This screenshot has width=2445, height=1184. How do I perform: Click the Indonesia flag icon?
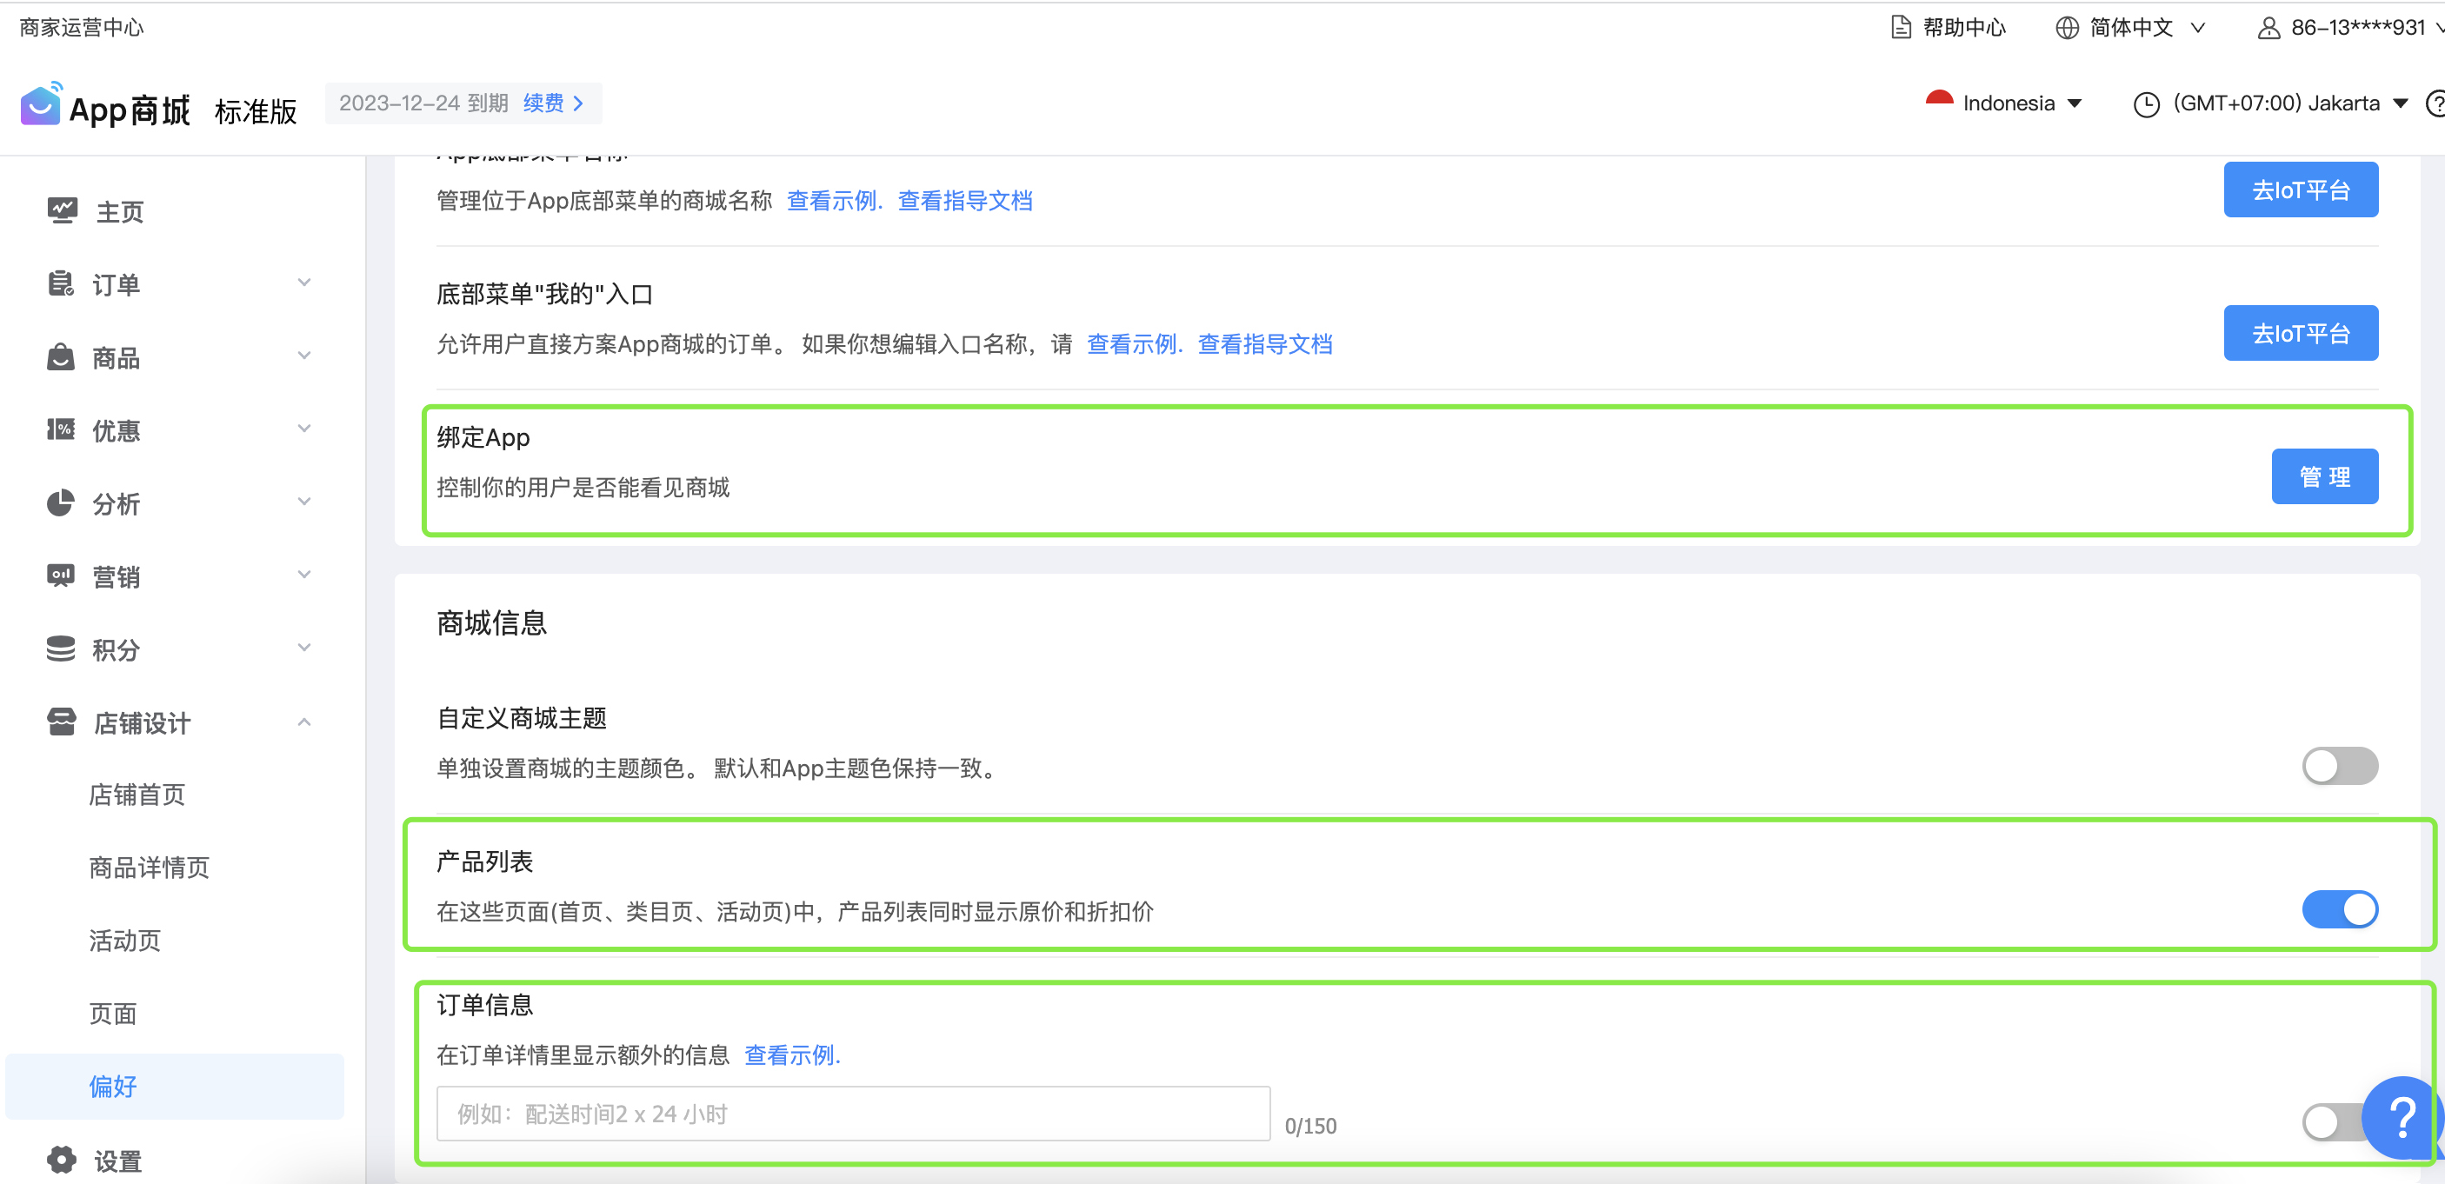[x=1939, y=102]
